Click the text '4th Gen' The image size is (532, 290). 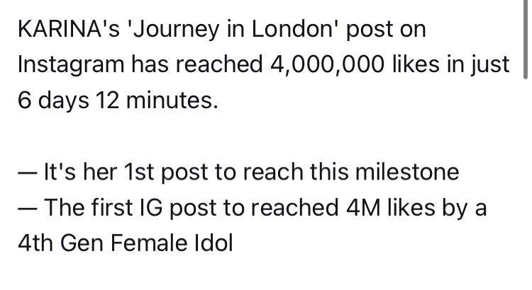pyautogui.click(x=60, y=243)
